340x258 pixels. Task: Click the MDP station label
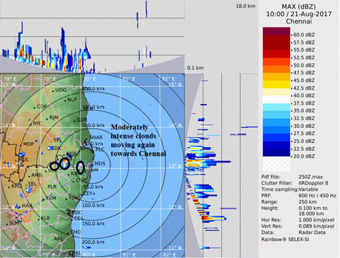pos(28,144)
